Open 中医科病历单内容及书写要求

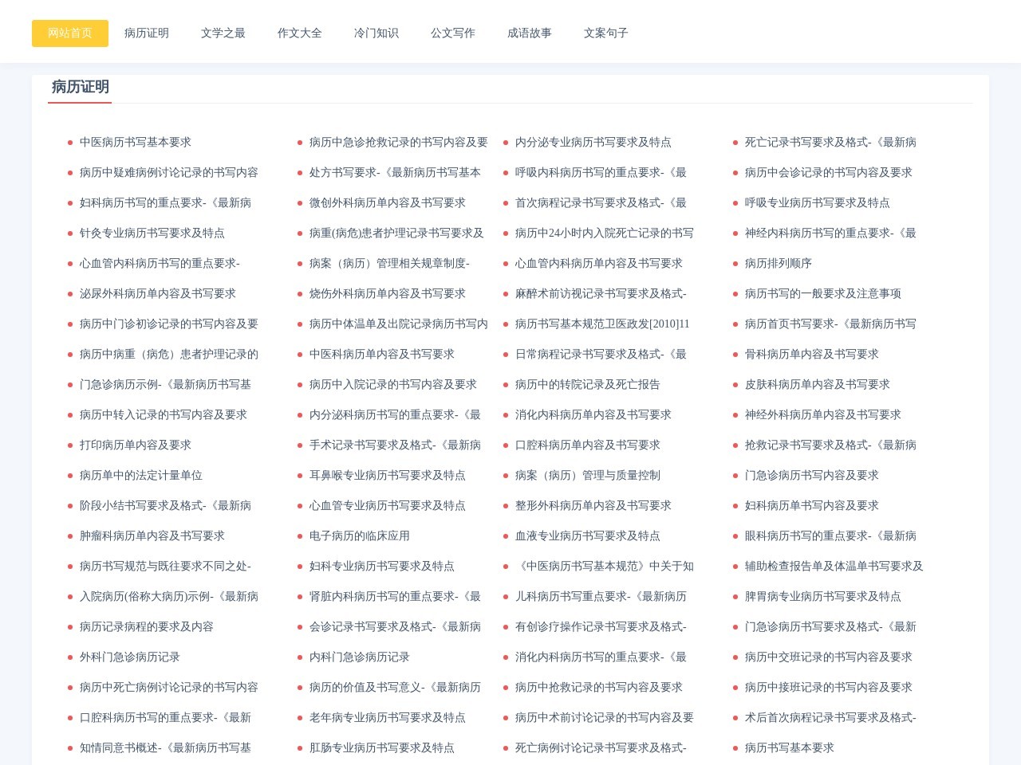pyautogui.click(x=382, y=355)
